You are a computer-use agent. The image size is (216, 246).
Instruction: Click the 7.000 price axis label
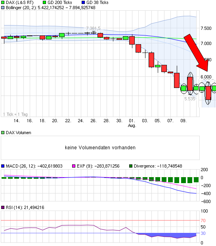point(206,43)
